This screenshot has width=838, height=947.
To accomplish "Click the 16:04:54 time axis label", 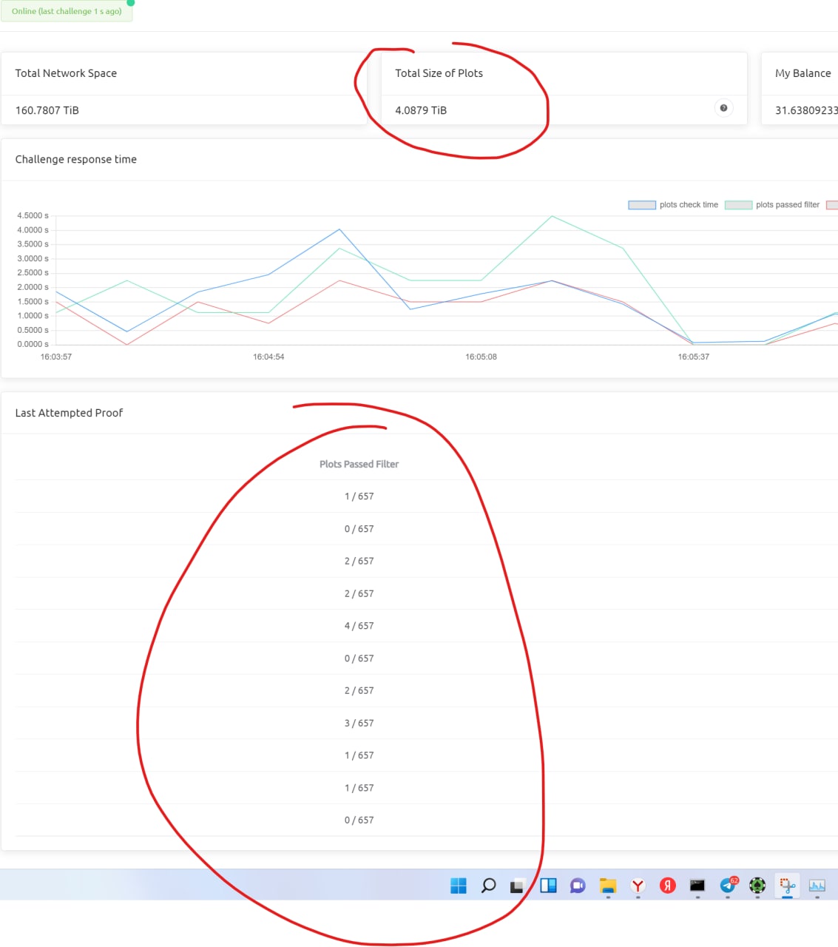I will [x=268, y=357].
